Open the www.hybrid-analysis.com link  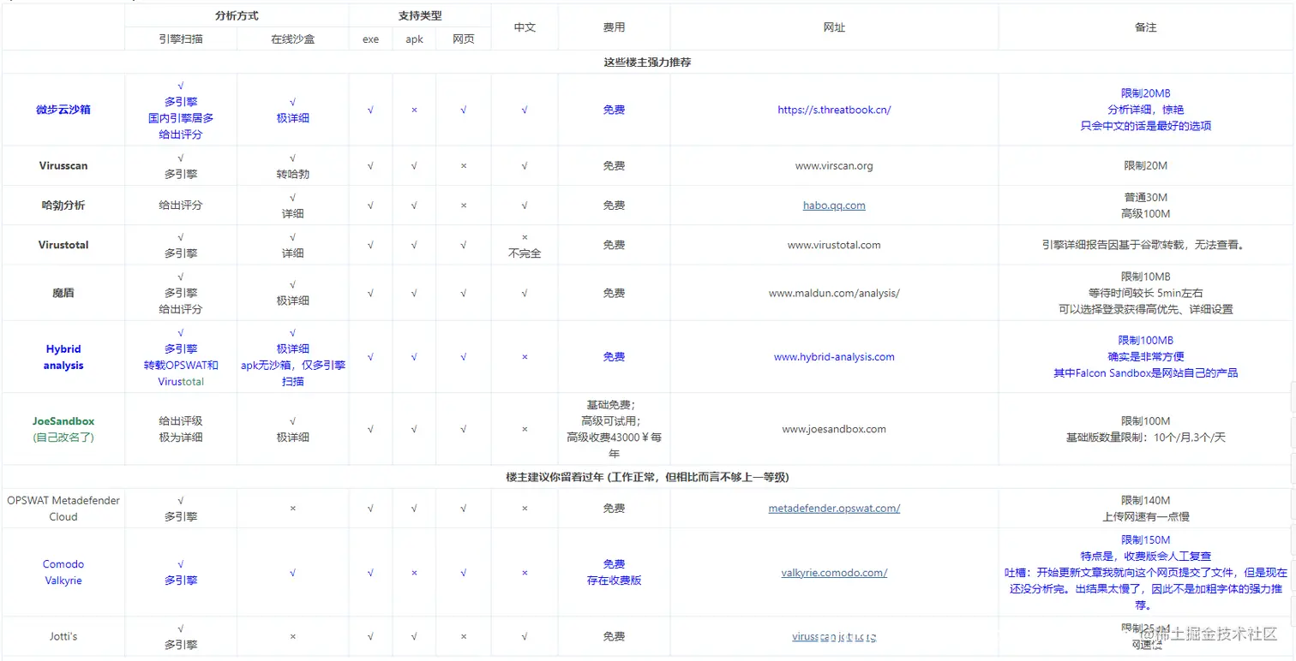click(x=834, y=357)
